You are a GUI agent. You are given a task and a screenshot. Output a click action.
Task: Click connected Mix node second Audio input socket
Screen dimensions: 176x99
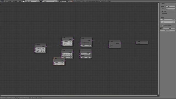109,47
